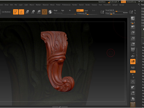
Task: Open the Marker menu
Action: tap(38, 5)
